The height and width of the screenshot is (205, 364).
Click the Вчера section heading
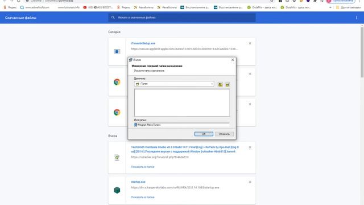(113, 136)
